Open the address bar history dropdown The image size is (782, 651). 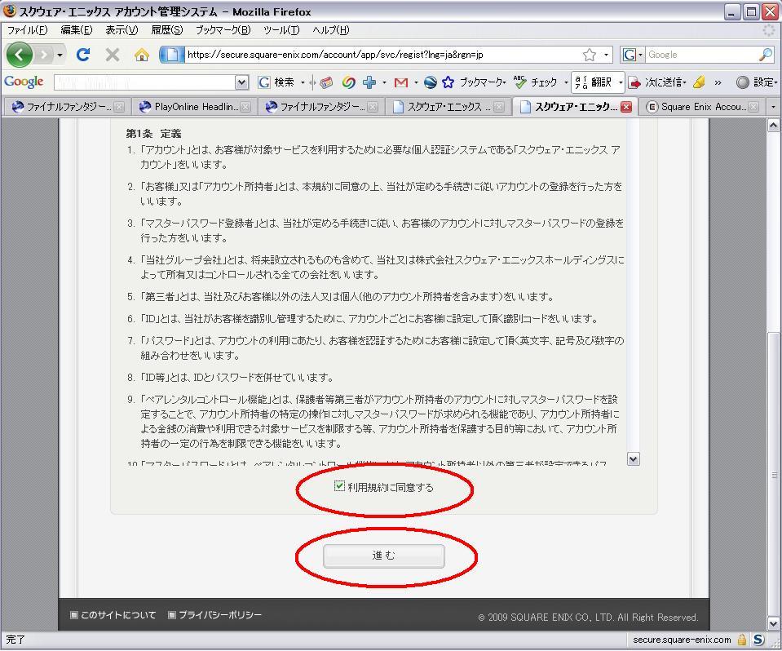pos(607,55)
